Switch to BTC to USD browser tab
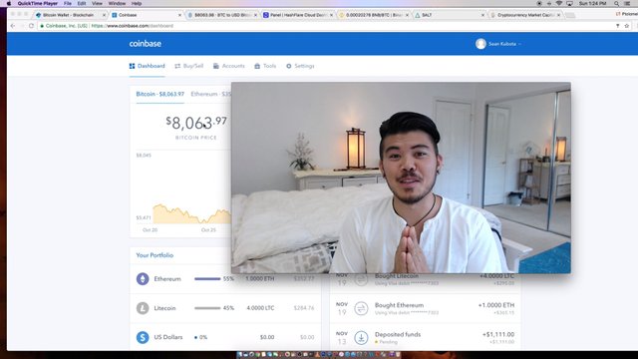This screenshot has width=638, height=359. pyautogui.click(x=221, y=15)
